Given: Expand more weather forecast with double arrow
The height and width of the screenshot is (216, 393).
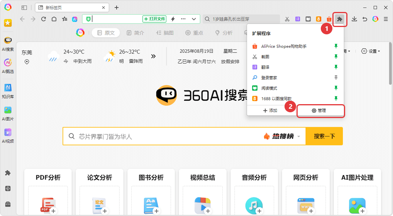Looking at the screenshot, I should [x=153, y=56].
